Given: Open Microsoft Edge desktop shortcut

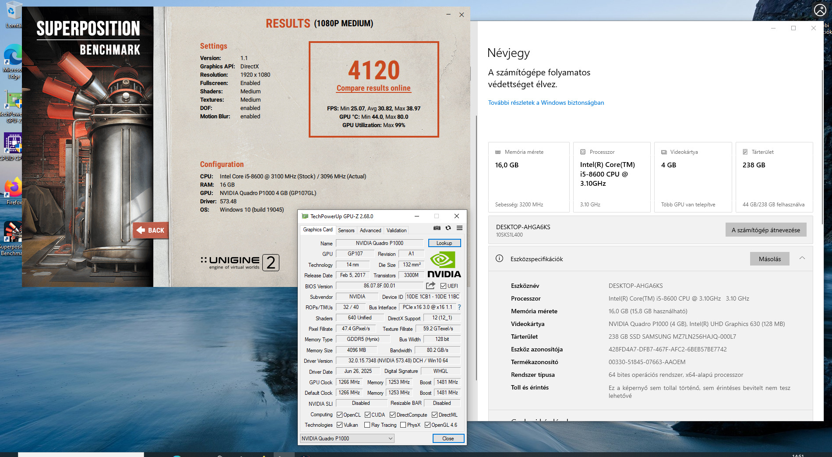Looking at the screenshot, I should tap(13, 62).
